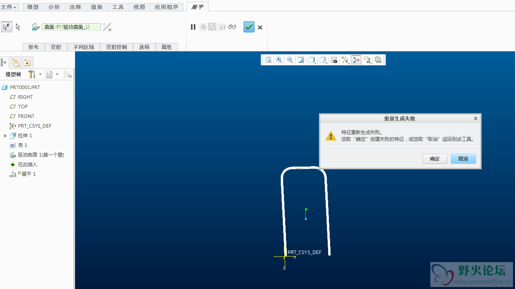Open the datum display filters icon
Viewport: 515px width, 289px height.
pos(345,60)
